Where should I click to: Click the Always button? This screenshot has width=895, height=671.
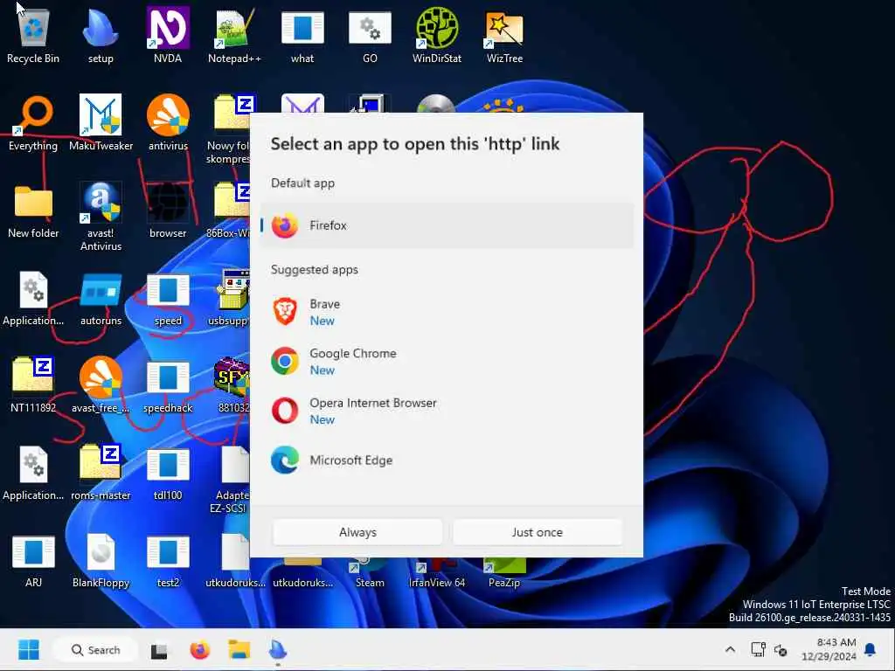(x=357, y=532)
